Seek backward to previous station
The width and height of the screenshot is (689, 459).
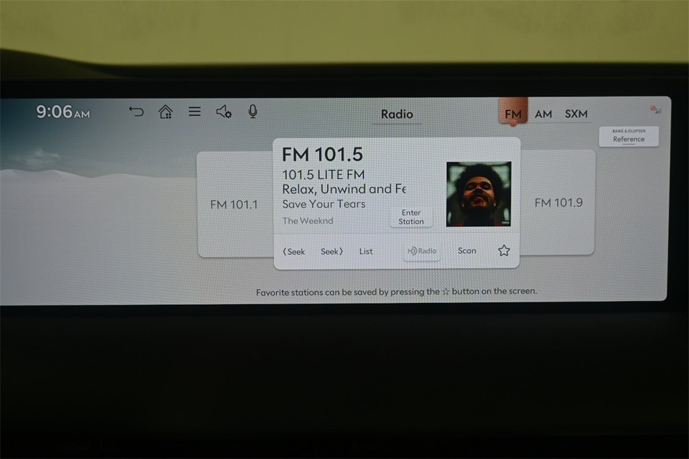pyautogui.click(x=293, y=252)
